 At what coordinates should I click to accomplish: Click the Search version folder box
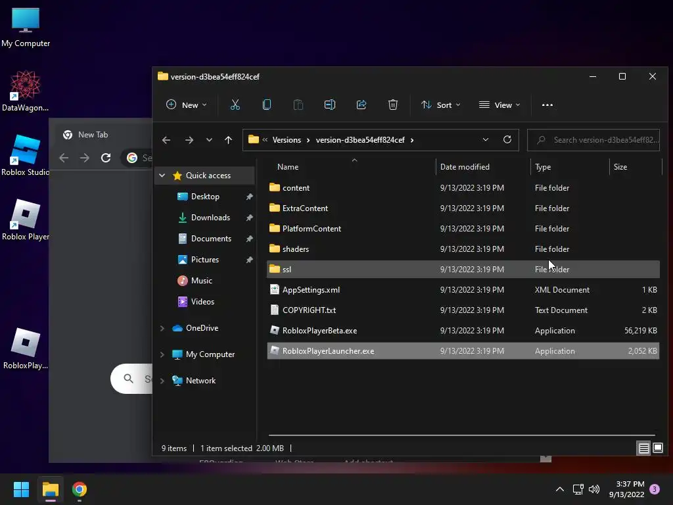click(x=593, y=140)
